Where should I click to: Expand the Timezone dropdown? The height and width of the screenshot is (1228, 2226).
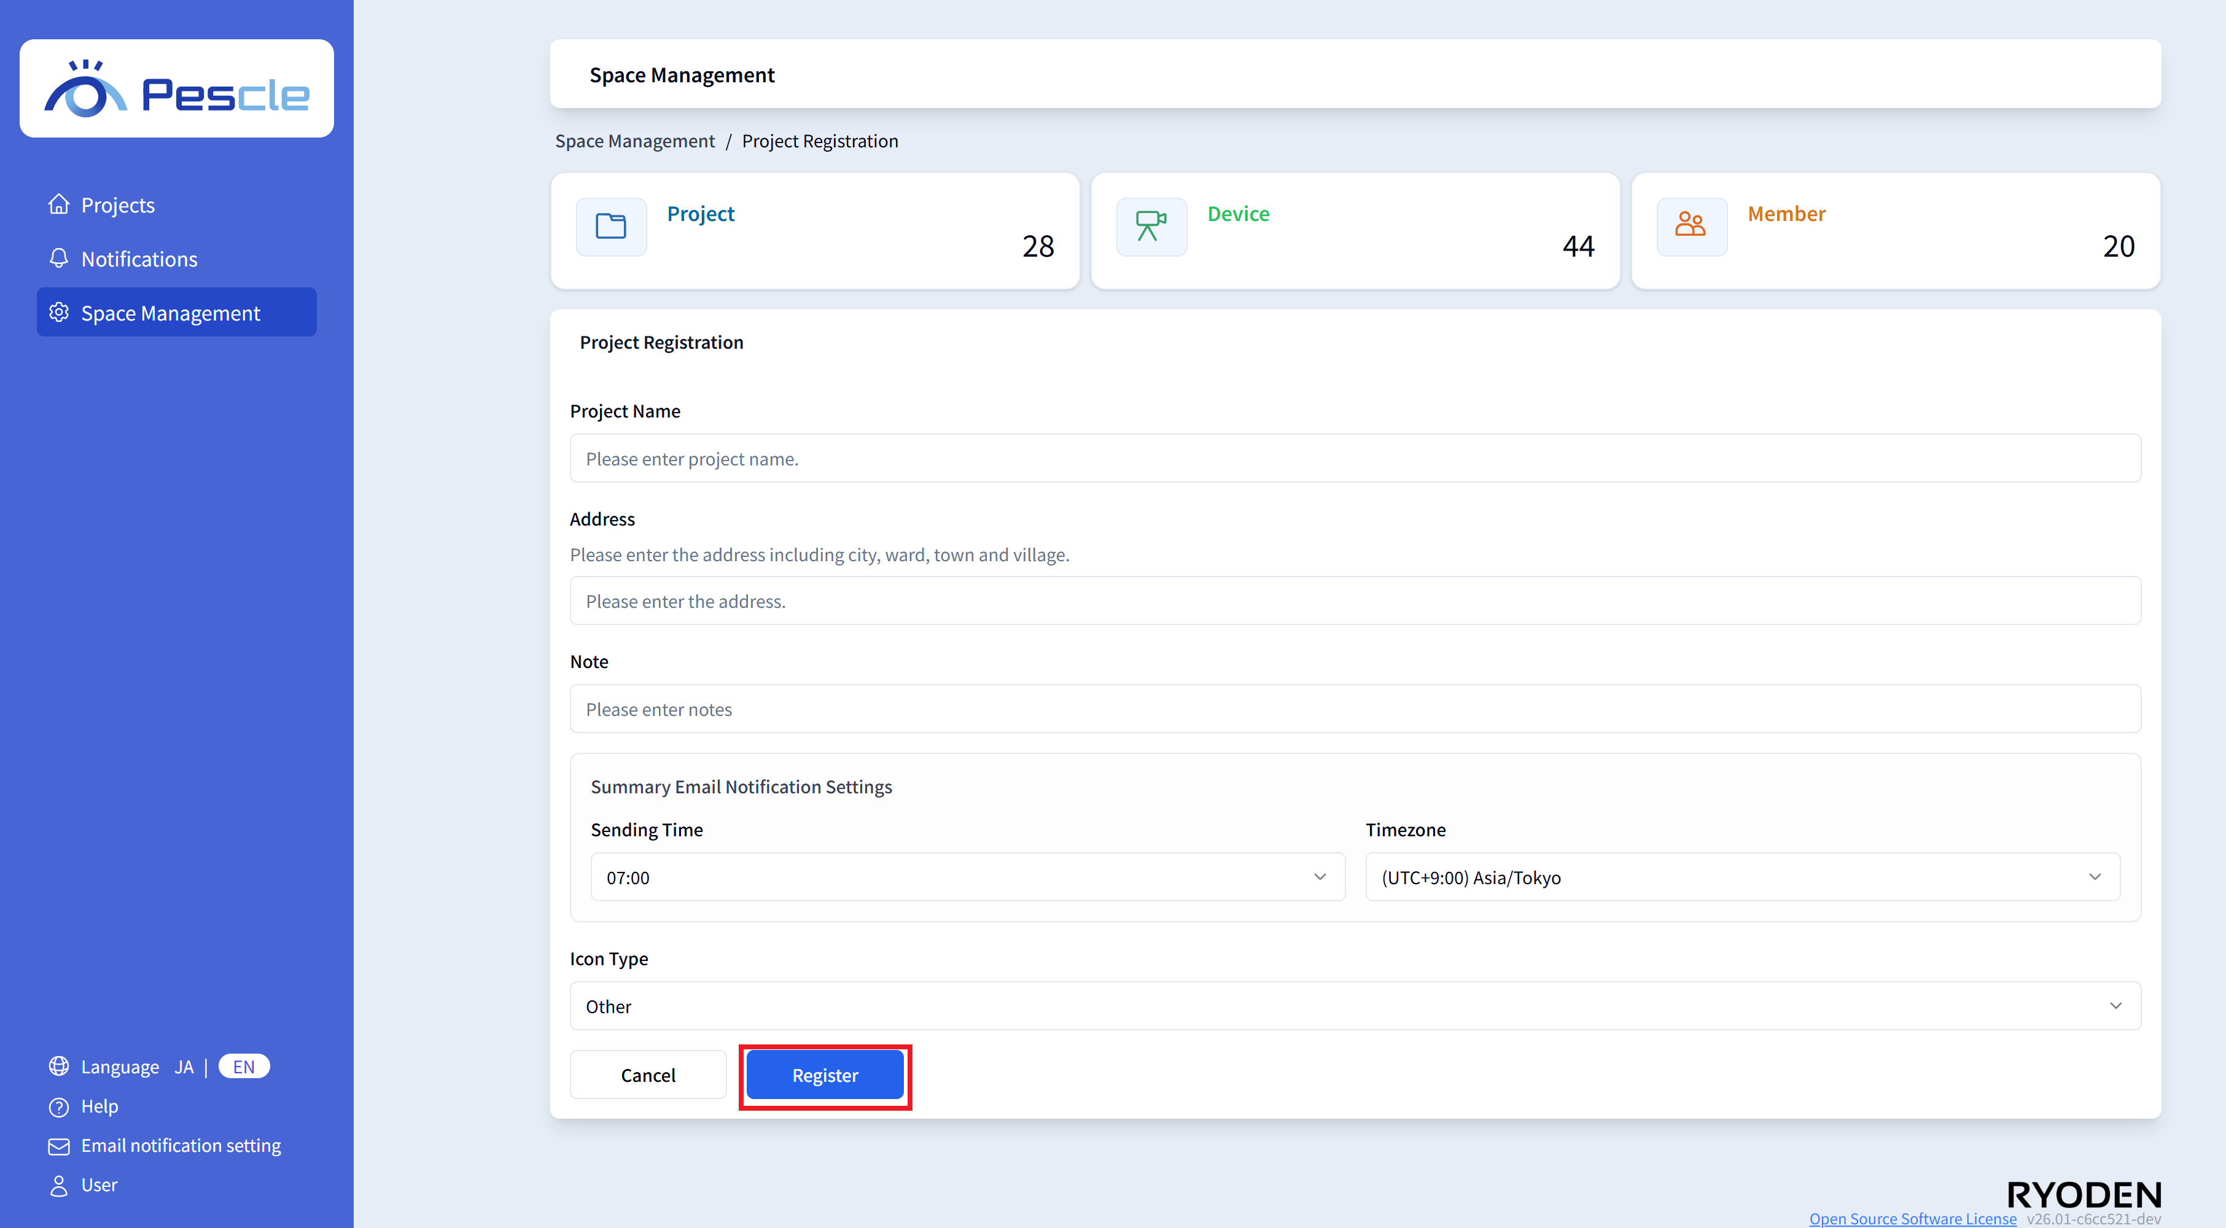(1741, 877)
